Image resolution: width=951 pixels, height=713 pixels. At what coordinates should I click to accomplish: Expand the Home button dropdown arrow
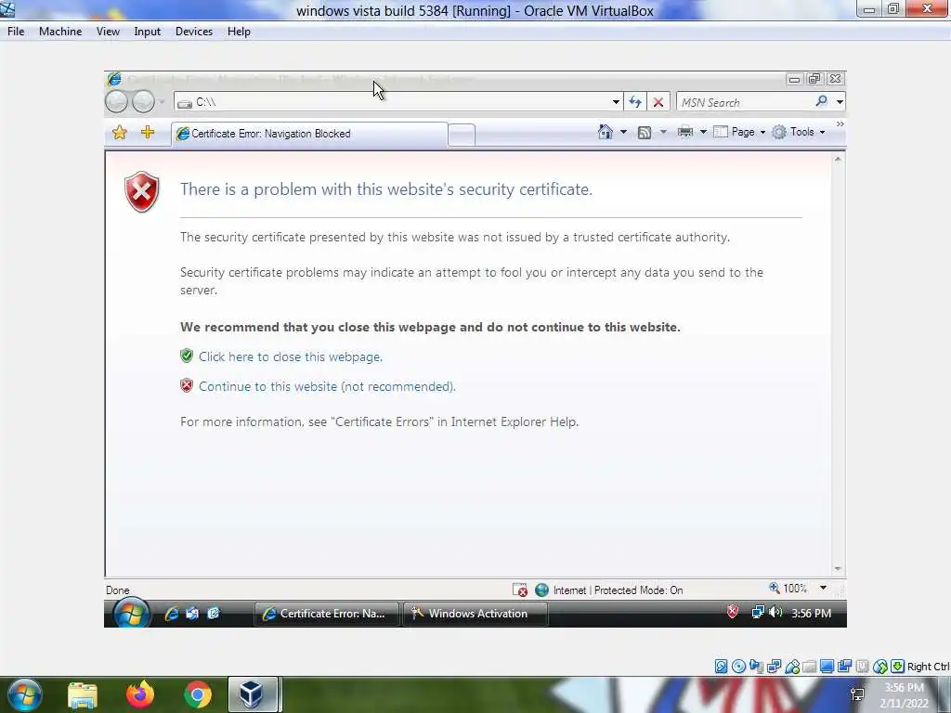tap(623, 132)
